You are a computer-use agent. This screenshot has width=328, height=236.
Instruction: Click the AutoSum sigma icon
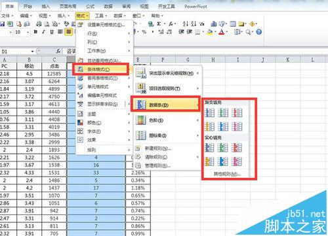159,24
